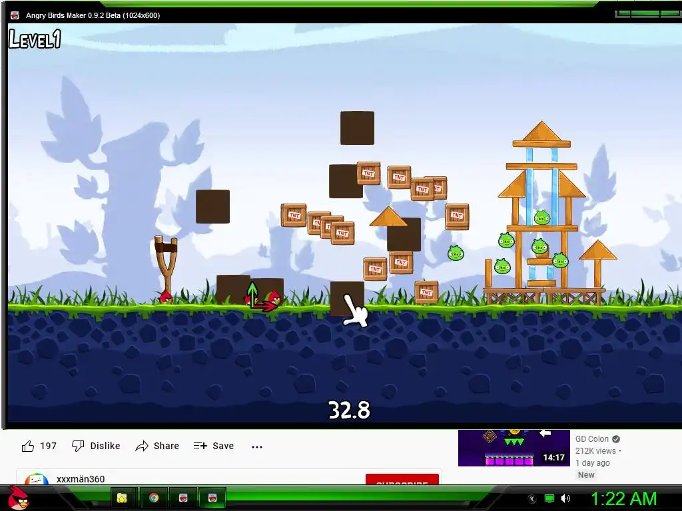
Task: Click the 32.8 timer value
Action: pyautogui.click(x=349, y=410)
